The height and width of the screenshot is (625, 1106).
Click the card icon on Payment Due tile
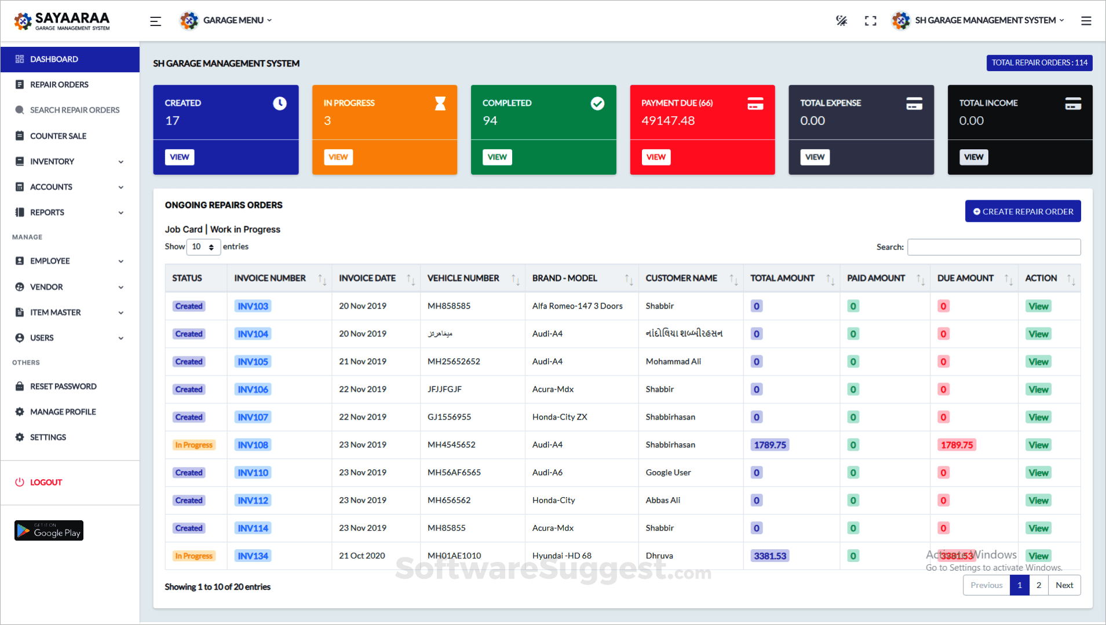click(755, 104)
